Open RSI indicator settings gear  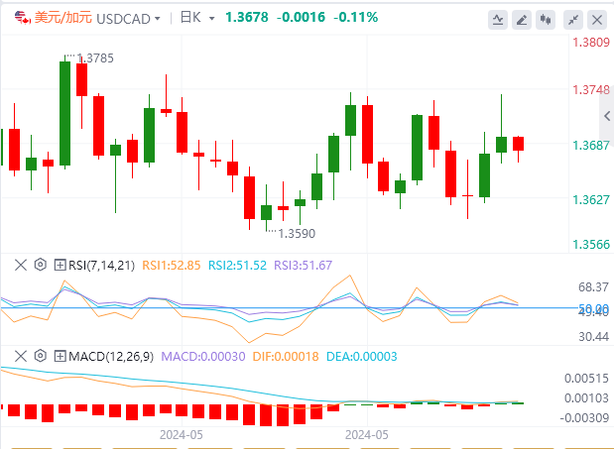(41, 265)
